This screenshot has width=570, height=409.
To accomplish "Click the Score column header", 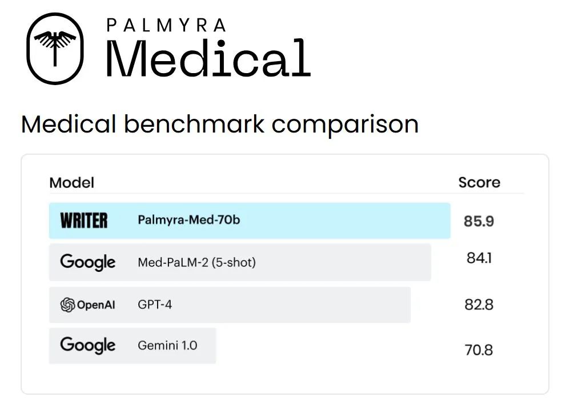I will point(479,183).
